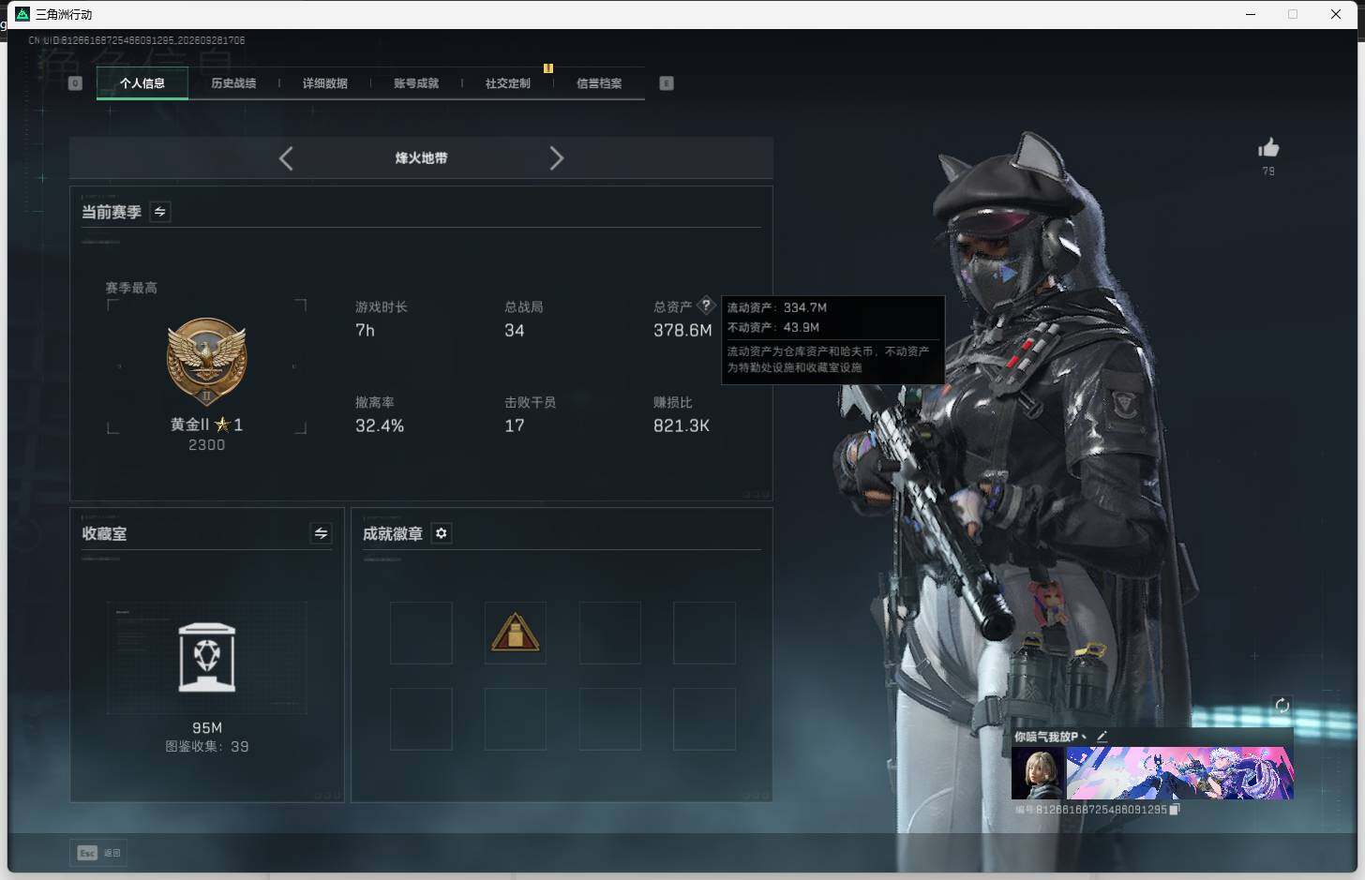This screenshot has width=1365, height=880.
Task: Click the colorful anime profile banner
Action: coord(1180,773)
